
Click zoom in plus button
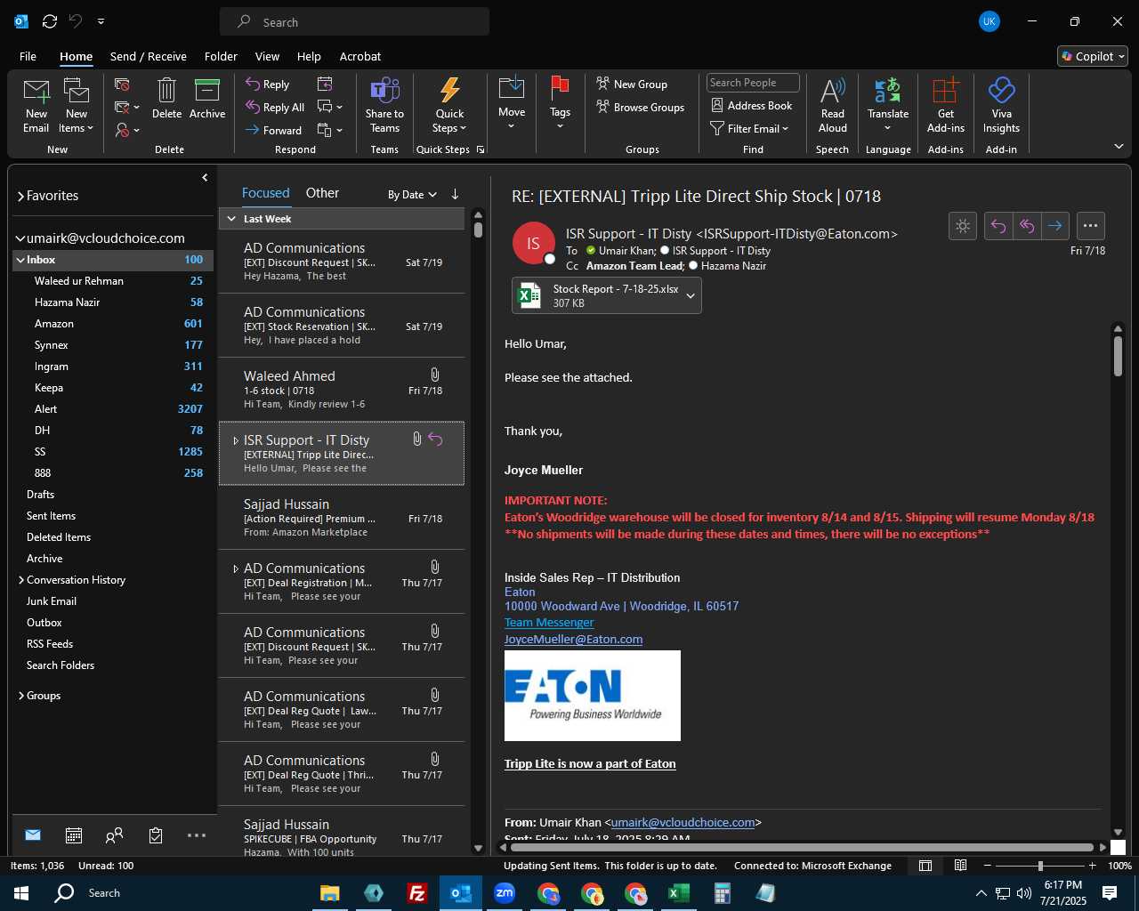point(1093,866)
